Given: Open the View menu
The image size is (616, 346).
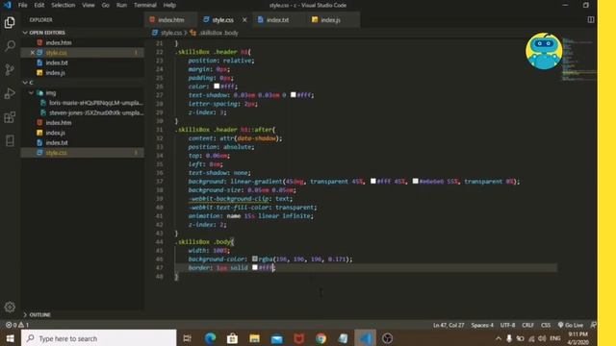Looking at the screenshot, I should (89, 5).
